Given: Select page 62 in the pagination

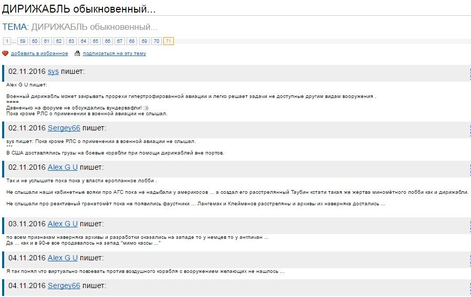Looking at the screenshot, I should 59,41.
